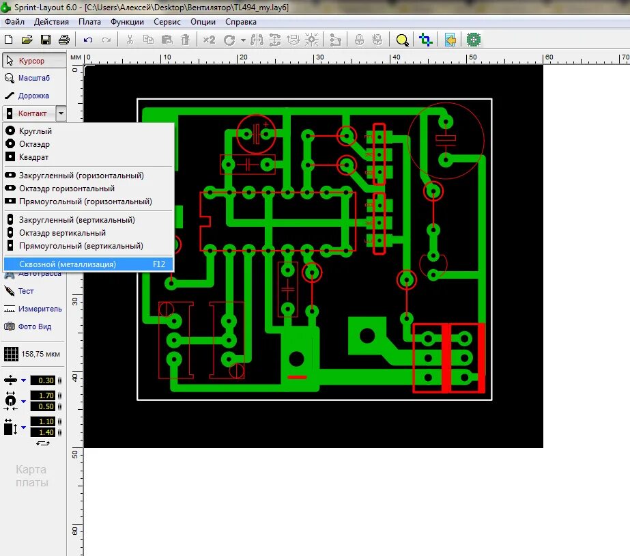
Task: Click the Paste clipboard icon
Action: [x=167, y=40]
